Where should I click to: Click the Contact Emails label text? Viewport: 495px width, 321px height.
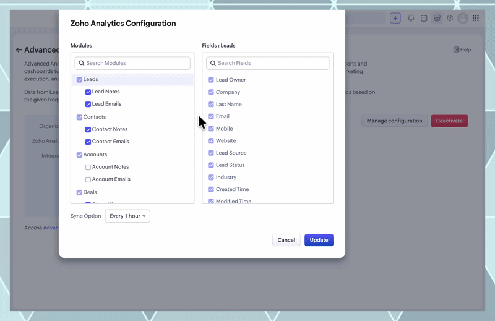point(111,142)
